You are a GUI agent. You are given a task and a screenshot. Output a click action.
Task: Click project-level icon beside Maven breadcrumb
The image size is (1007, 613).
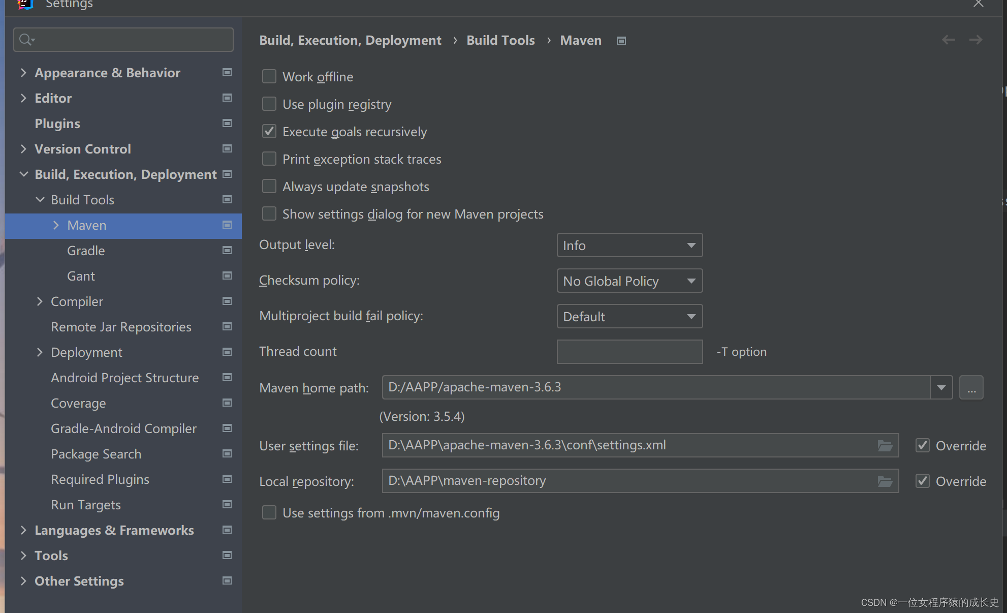click(621, 41)
